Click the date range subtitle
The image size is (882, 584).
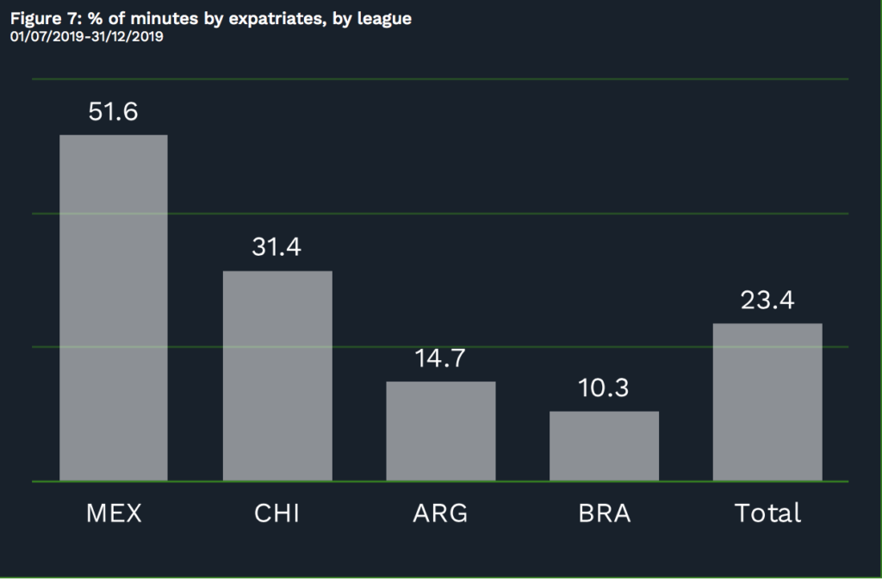point(87,36)
